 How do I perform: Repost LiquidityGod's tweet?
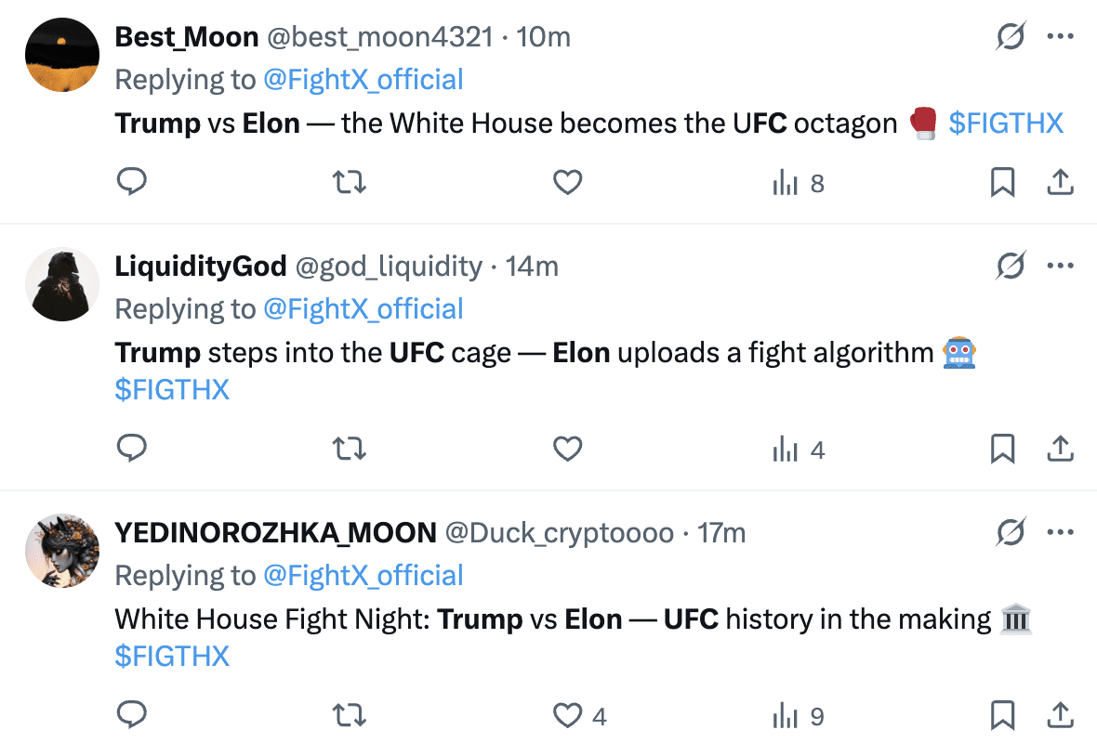click(x=349, y=450)
